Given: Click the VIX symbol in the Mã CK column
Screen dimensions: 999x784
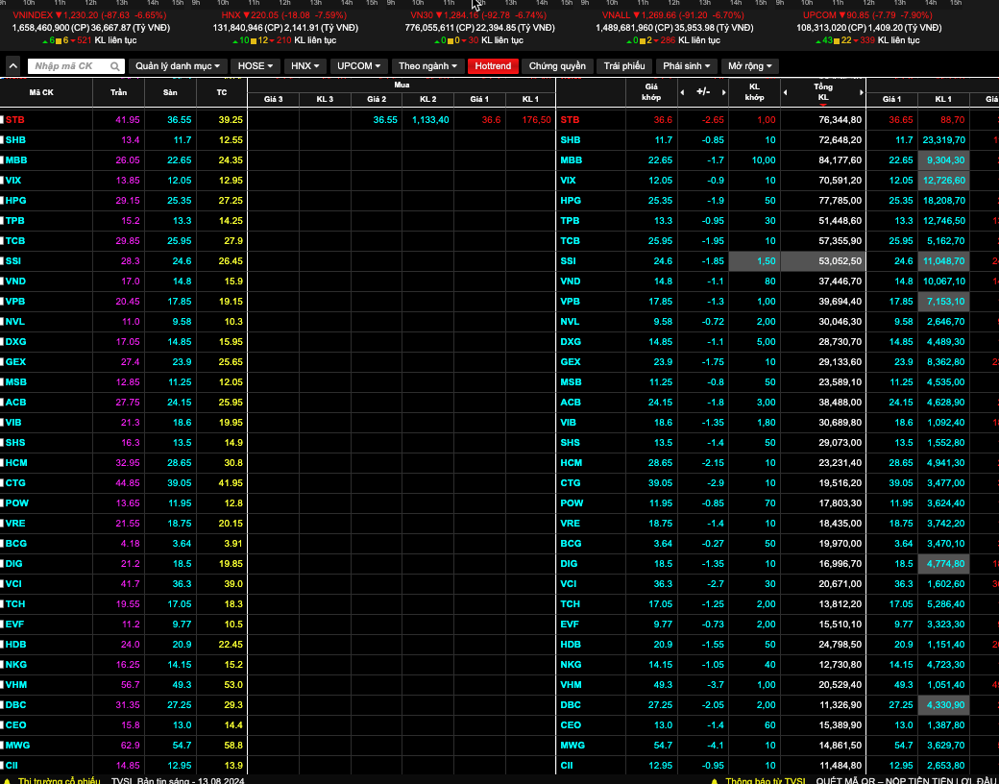Looking at the screenshot, I should [x=13, y=181].
